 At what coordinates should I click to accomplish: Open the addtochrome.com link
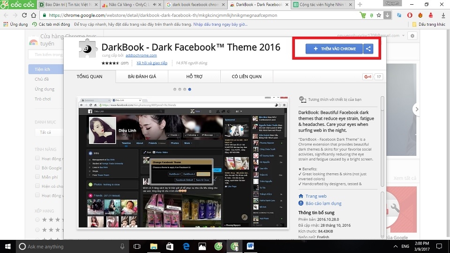tap(141, 55)
